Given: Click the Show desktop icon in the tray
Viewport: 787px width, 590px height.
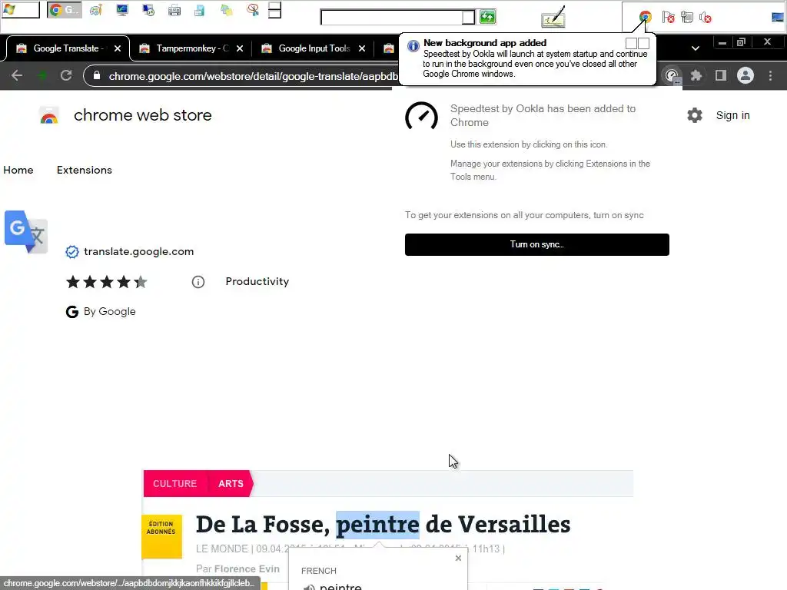Looking at the screenshot, I should (x=778, y=17).
